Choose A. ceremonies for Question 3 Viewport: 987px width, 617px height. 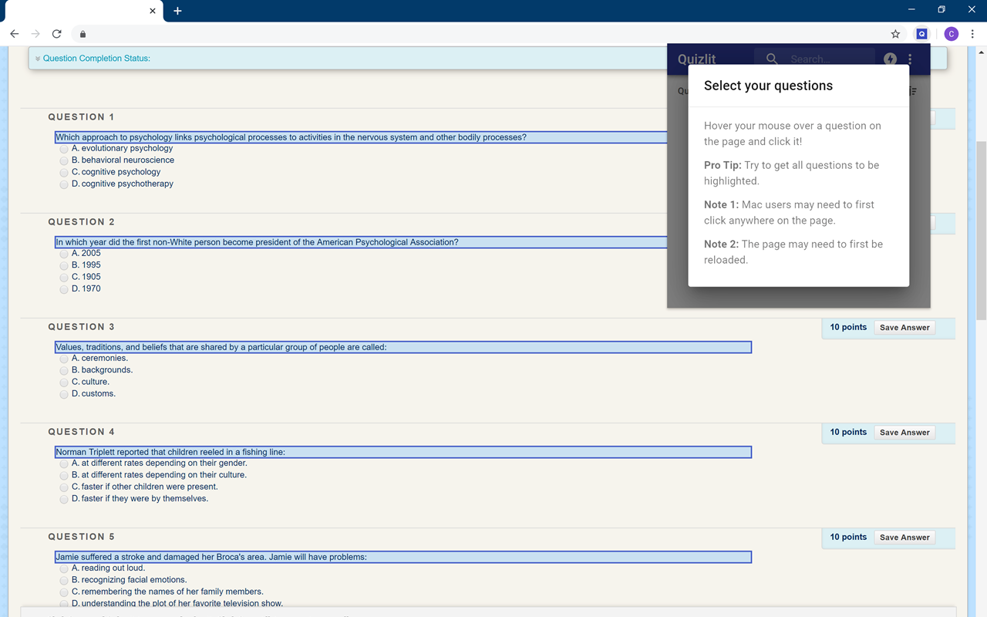click(x=64, y=359)
